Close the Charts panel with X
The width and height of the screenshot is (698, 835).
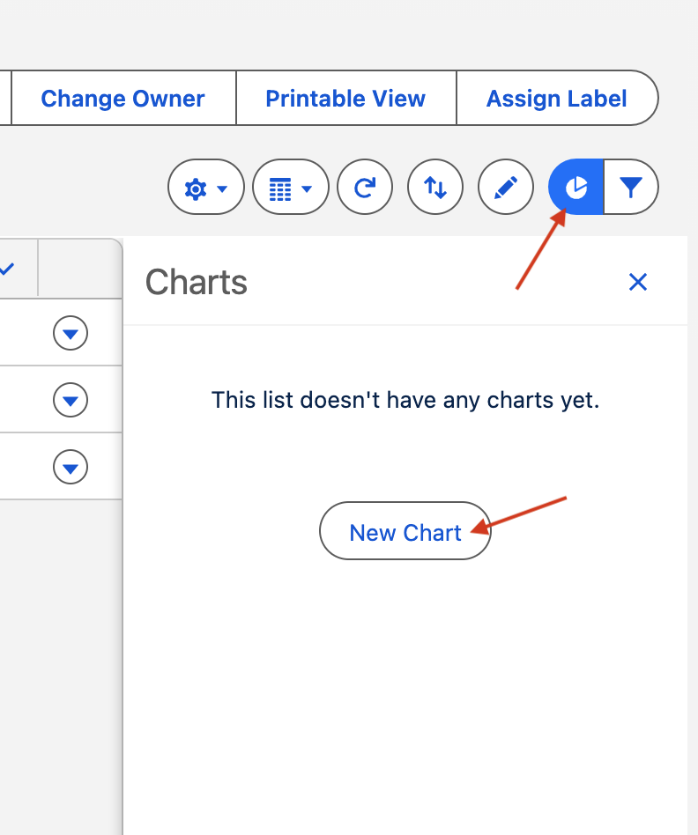pyautogui.click(x=638, y=282)
